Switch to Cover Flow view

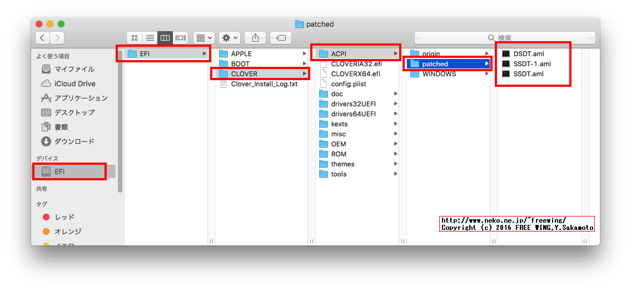(x=180, y=38)
